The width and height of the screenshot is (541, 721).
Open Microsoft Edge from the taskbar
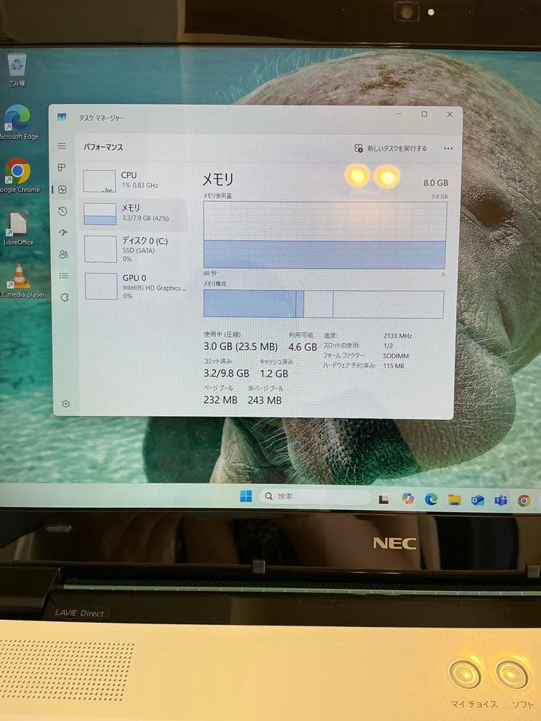[429, 499]
